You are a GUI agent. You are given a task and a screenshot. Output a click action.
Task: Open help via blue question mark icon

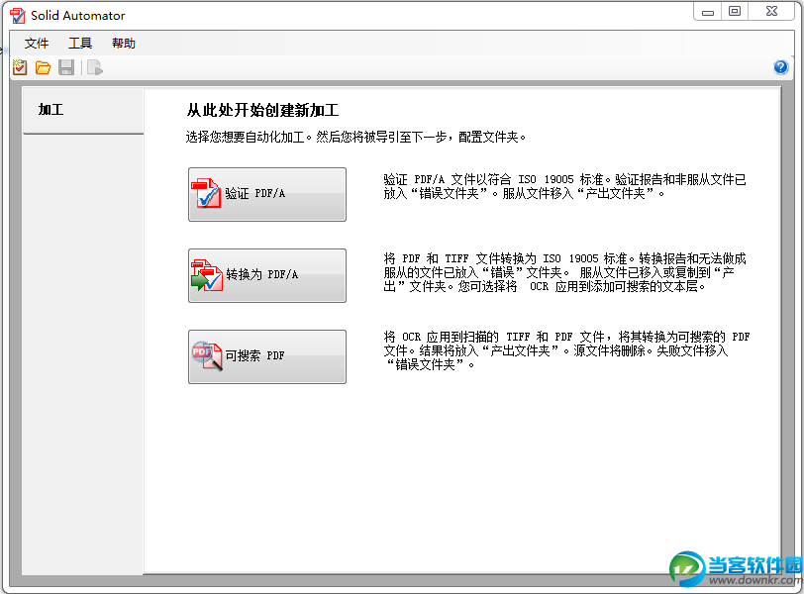click(x=781, y=67)
